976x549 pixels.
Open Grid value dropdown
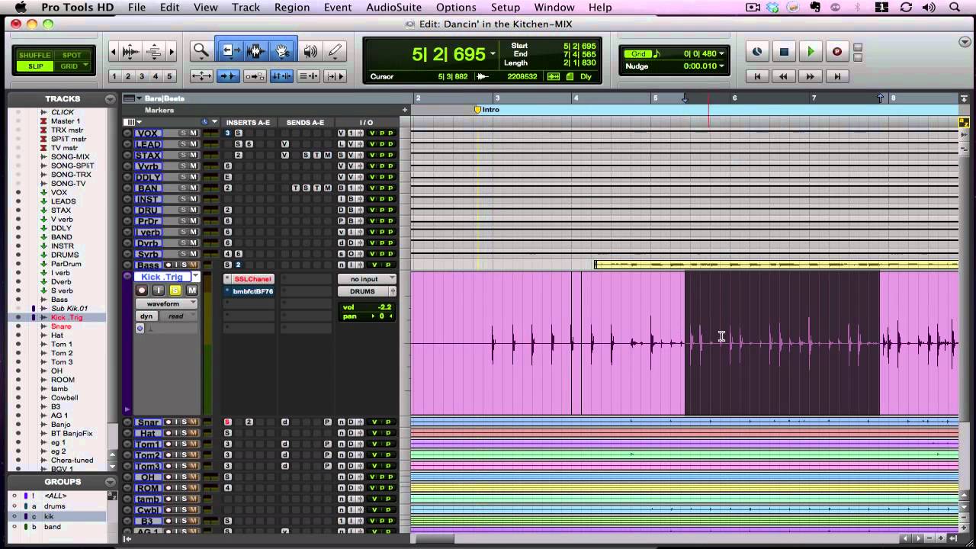pyautogui.click(x=721, y=54)
